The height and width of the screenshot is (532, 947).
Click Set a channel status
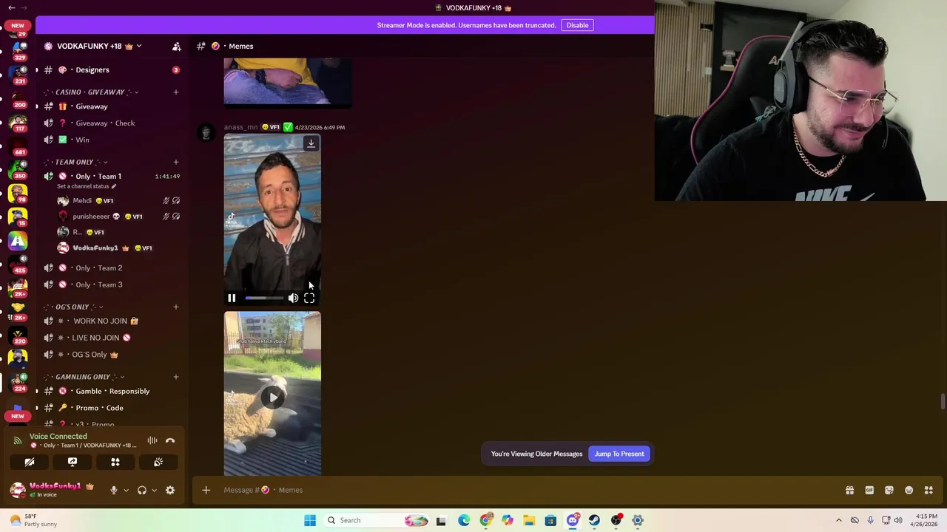coord(87,186)
